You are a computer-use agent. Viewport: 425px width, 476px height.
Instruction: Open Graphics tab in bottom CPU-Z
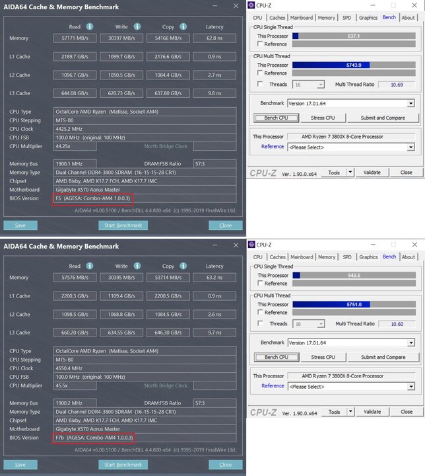point(368,257)
